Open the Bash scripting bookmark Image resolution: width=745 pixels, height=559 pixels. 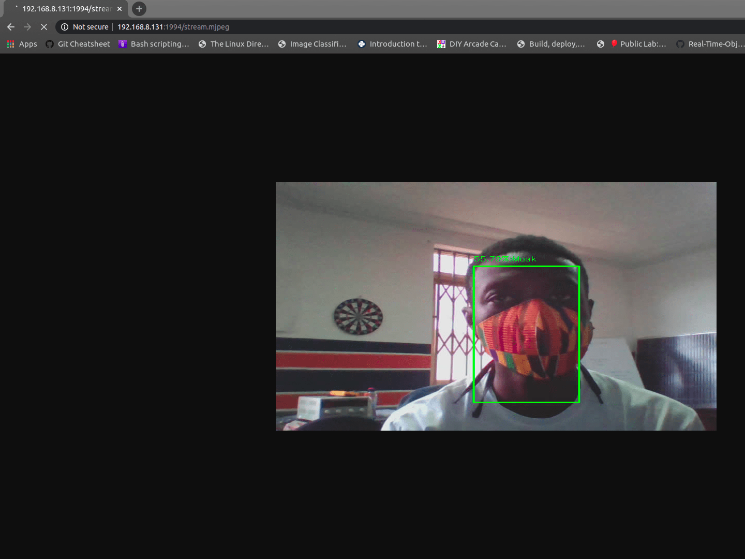tap(154, 44)
